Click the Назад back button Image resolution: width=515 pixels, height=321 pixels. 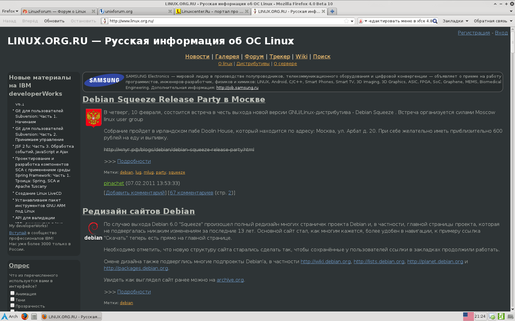pyautogui.click(x=10, y=21)
